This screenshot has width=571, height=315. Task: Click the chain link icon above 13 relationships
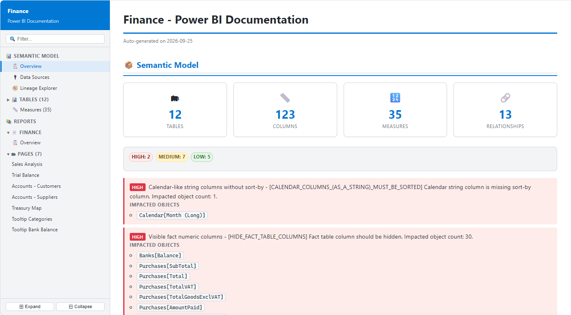[x=505, y=98]
